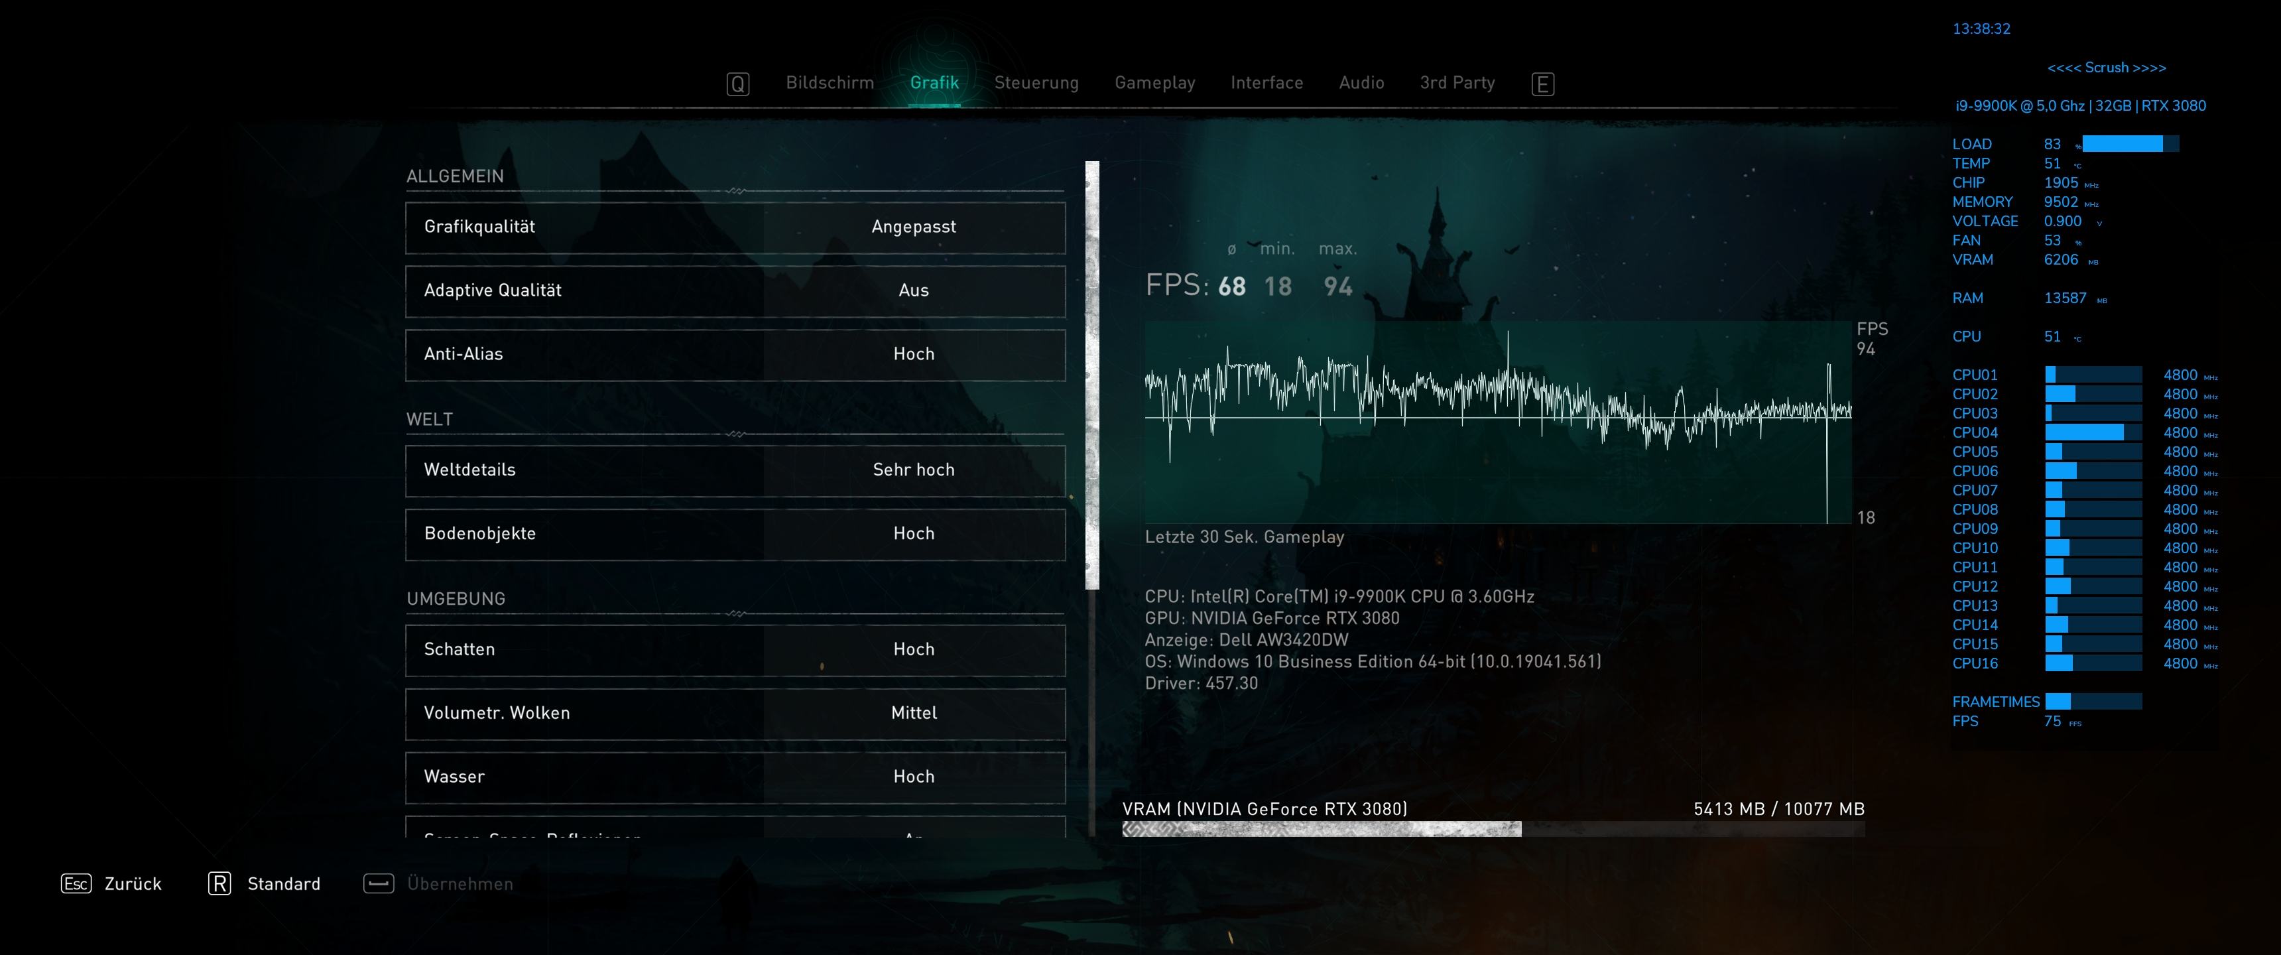The image size is (2281, 955).
Task: Apply changes with the Übernehmen button
Action: (460, 883)
